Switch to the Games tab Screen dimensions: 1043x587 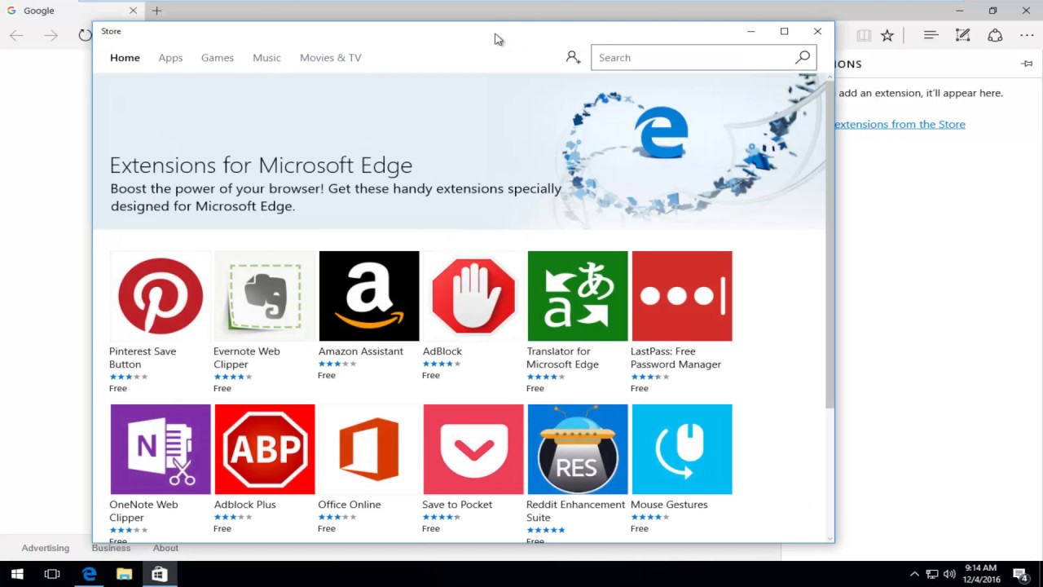217,58
